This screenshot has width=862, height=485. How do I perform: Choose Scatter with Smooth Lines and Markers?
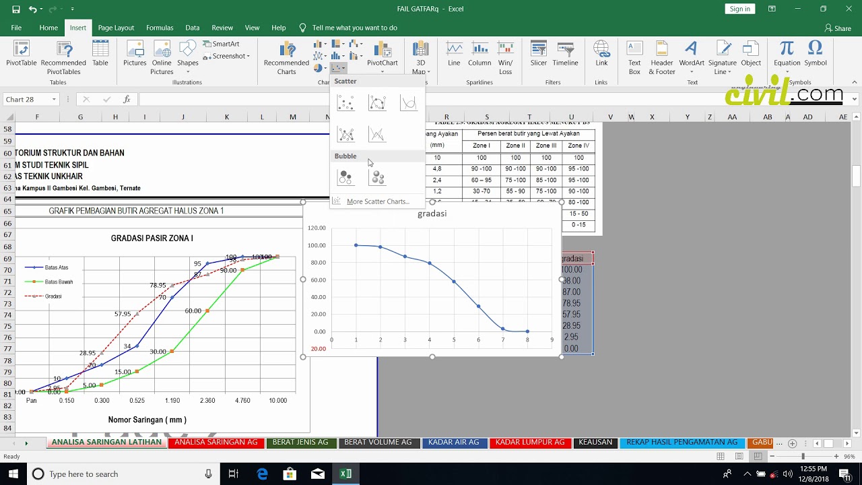point(377,103)
